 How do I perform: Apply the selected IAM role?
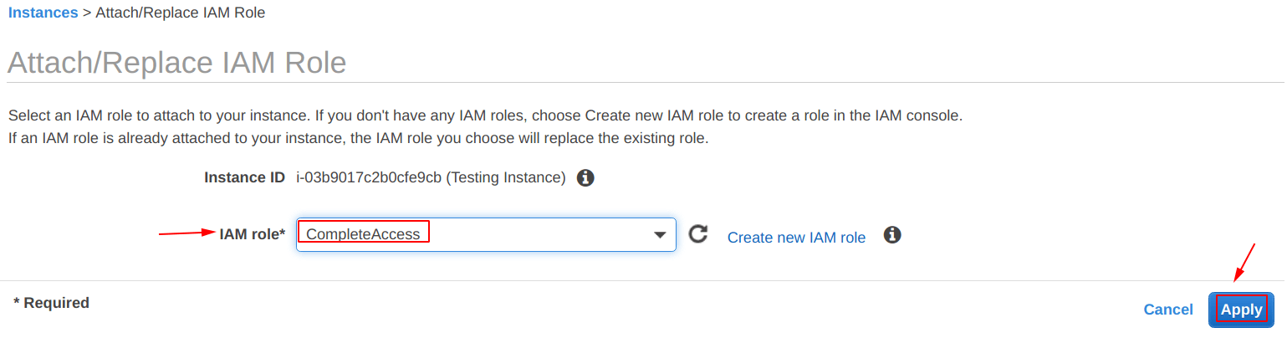point(1241,310)
